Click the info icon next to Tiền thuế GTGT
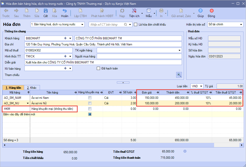The height and width of the screenshot is (167, 246). click(185, 151)
